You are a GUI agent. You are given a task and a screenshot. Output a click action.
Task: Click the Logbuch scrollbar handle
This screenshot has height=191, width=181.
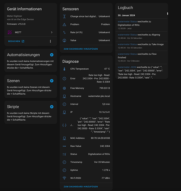168,13
